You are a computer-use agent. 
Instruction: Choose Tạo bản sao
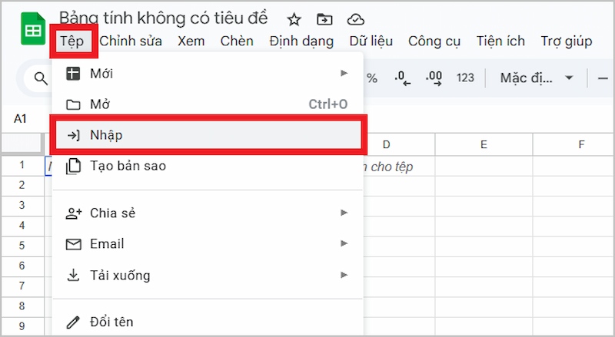[208, 166]
